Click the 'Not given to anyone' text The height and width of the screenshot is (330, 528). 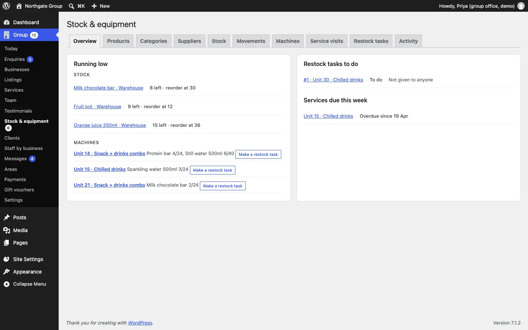(411, 80)
